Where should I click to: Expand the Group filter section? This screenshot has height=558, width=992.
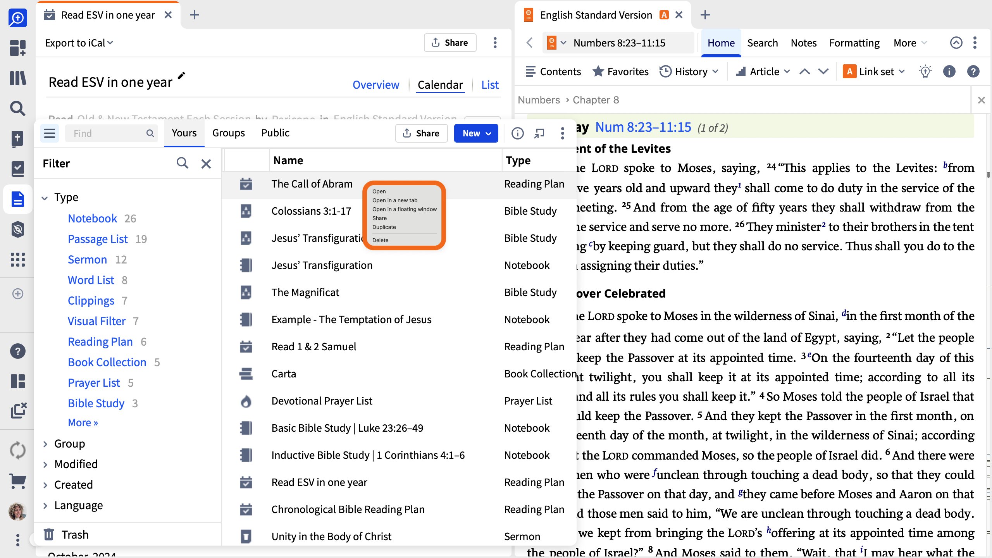(x=45, y=444)
